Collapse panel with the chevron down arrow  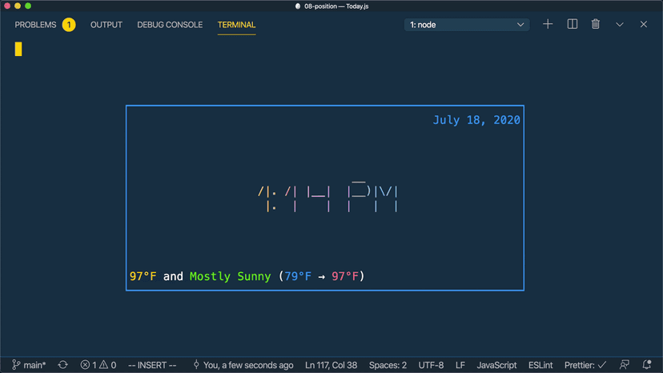(x=620, y=25)
